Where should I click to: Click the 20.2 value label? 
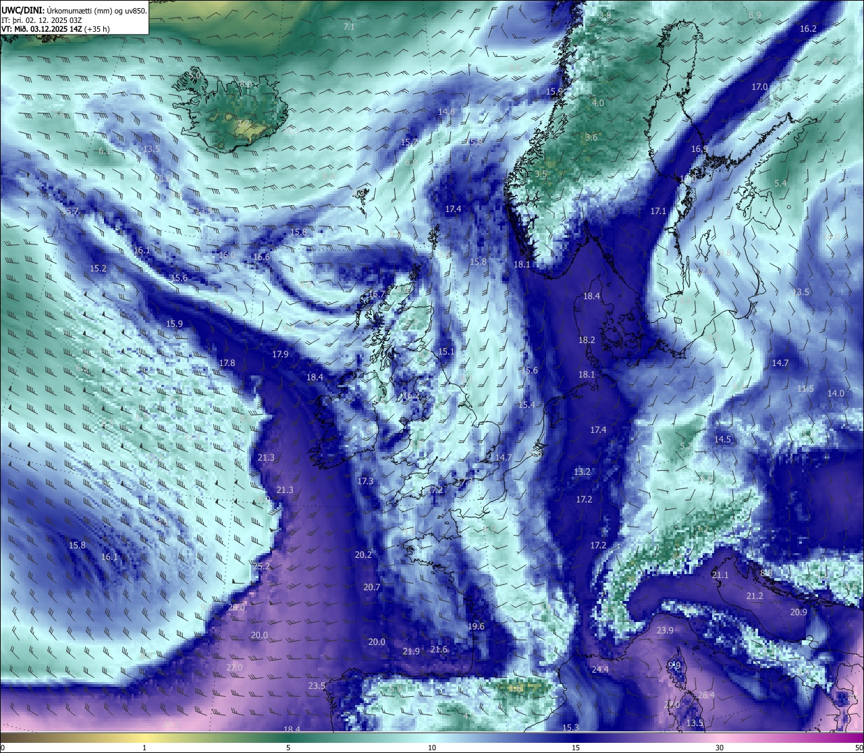click(x=363, y=555)
